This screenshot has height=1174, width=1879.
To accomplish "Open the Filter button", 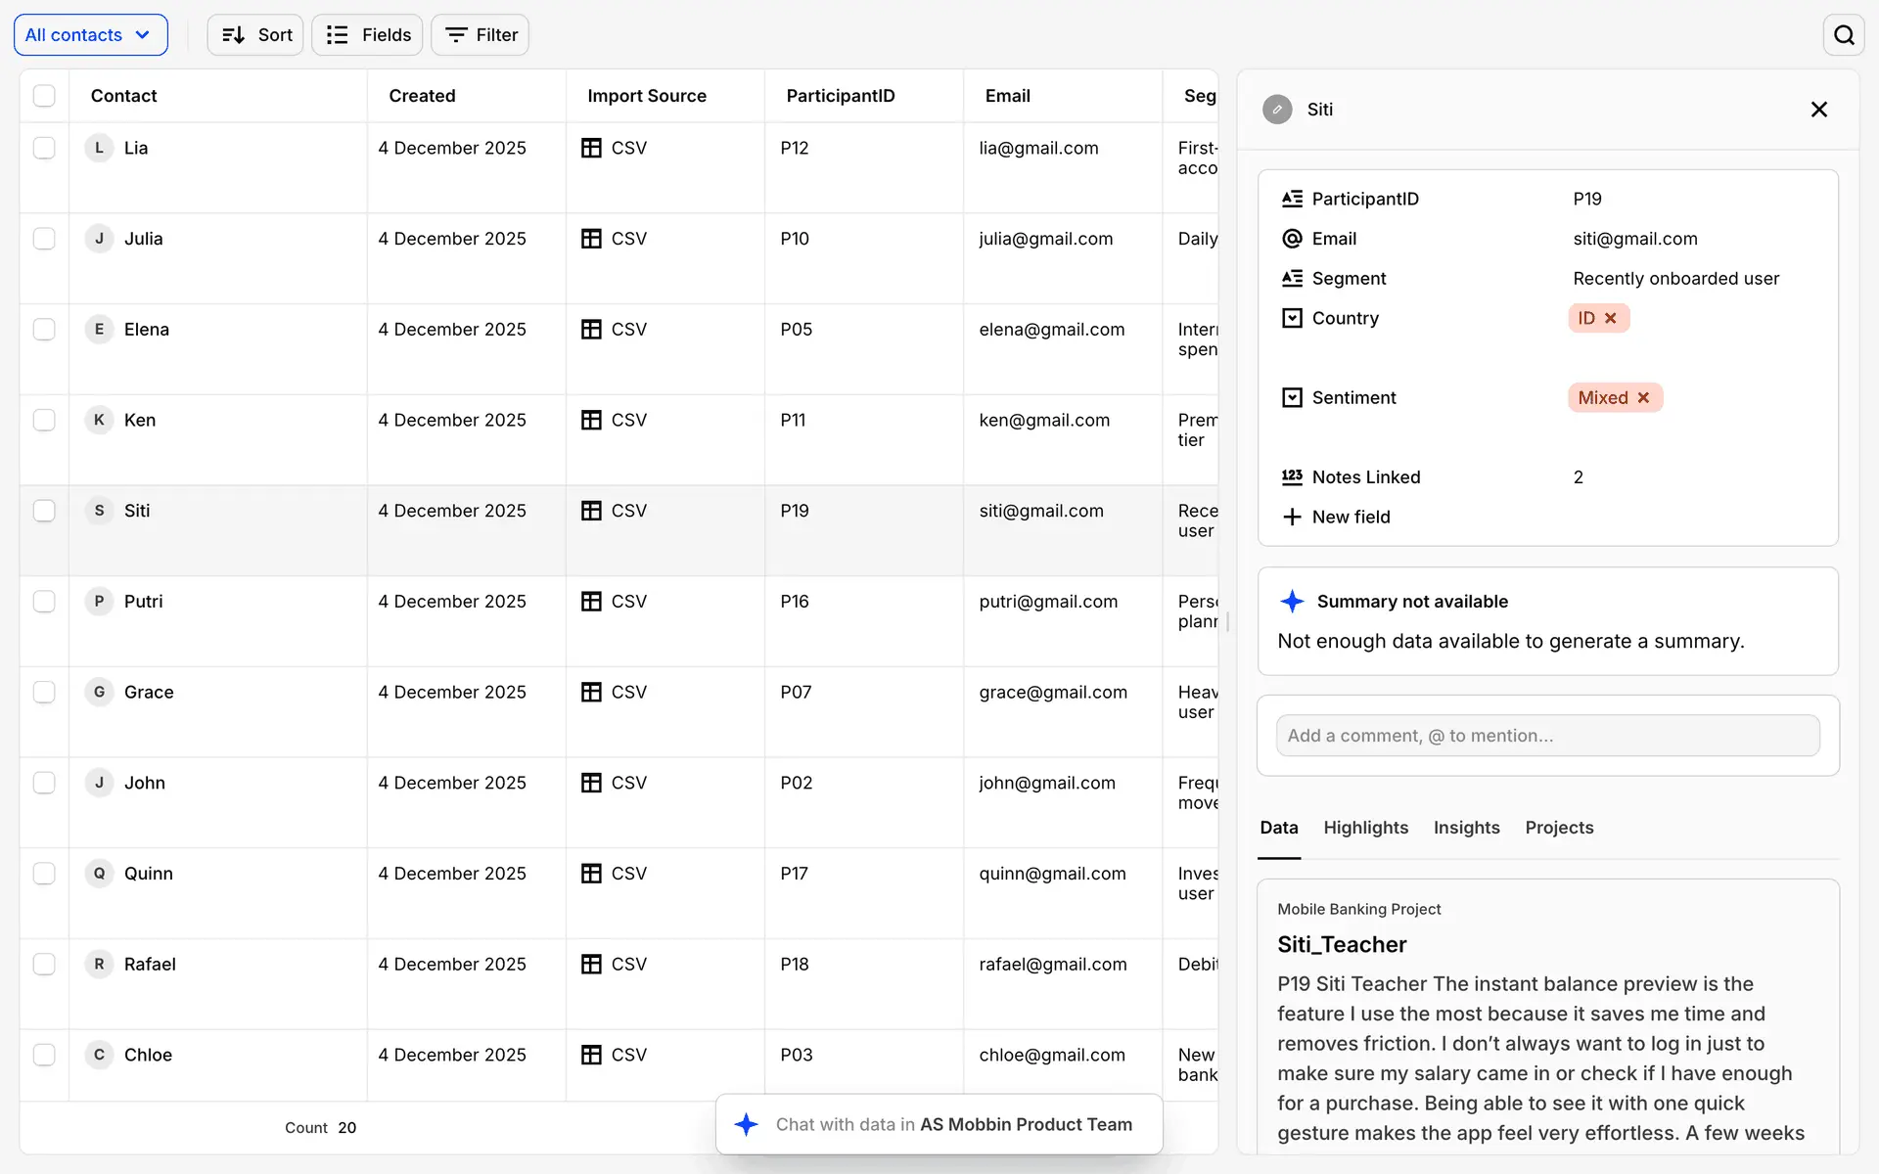I will pyautogui.click(x=481, y=35).
